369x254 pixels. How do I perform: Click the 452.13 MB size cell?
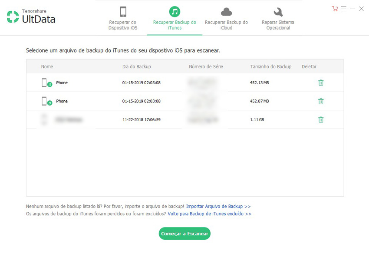(259, 82)
